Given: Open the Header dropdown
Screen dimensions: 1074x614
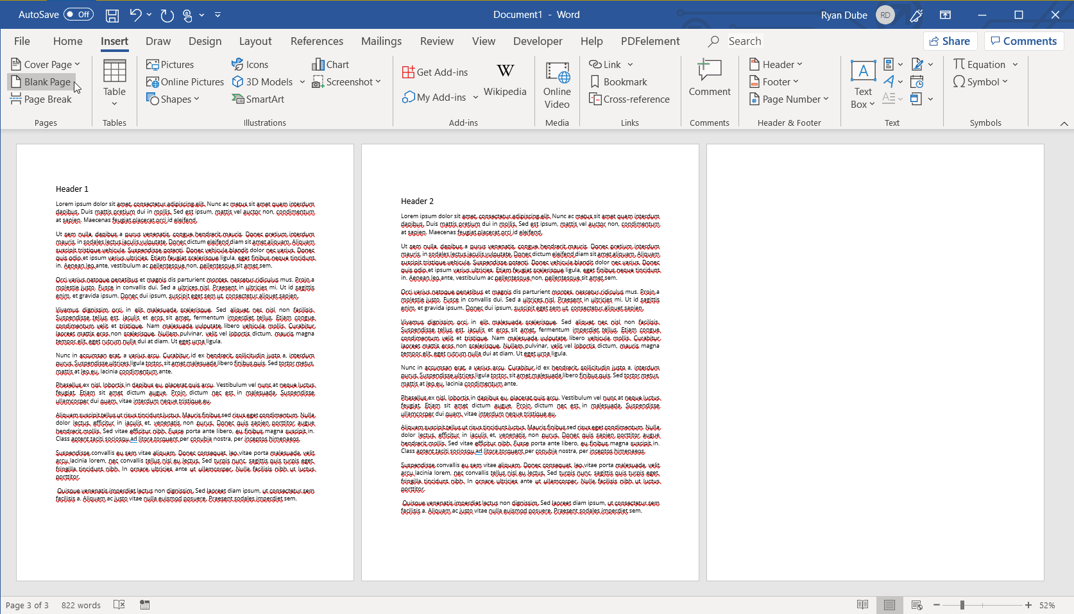Looking at the screenshot, I should [776, 64].
